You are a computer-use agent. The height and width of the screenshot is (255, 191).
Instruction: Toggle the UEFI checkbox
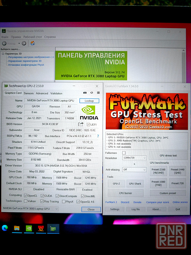[x=88, y=124]
